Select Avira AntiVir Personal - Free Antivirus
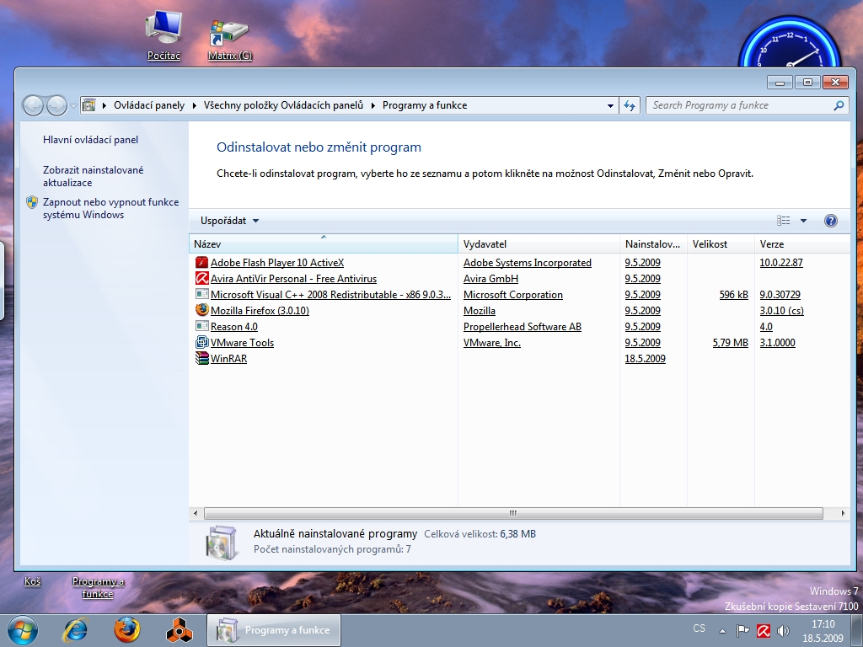This screenshot has height=647, width=863. click(x=294, y=278)
